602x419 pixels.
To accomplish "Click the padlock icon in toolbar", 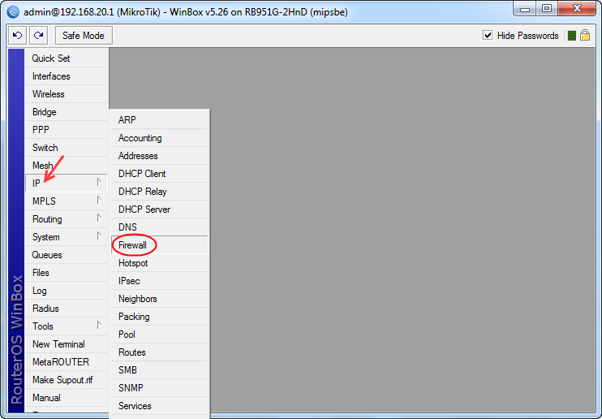I will tap(584, 36).
